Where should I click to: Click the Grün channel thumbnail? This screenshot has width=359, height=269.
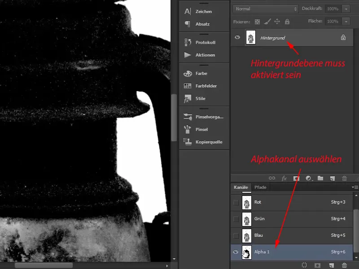(x=247, y=219)
